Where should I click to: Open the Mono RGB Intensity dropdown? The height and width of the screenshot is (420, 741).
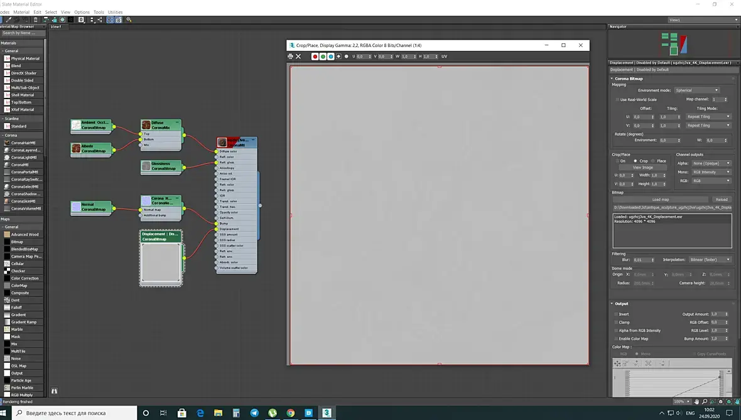pyautogui.click(x=711, y=172)
